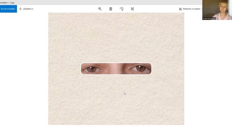Click the displayed eyes photo
This screenshot has height=130, width=232.
coord(116,69)
